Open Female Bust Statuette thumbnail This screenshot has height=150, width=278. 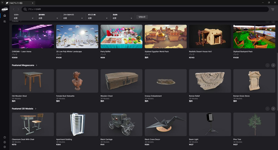(77, 81)
